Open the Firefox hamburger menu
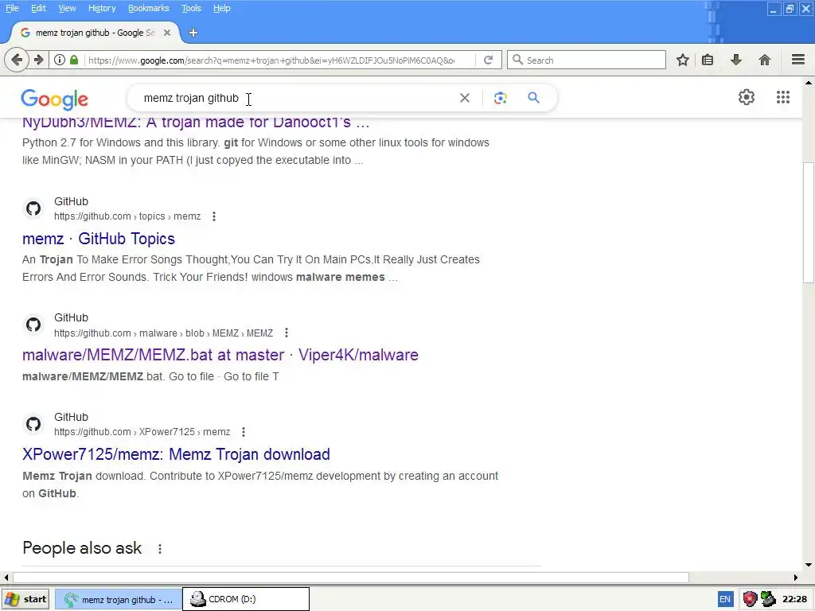This screenshot has height=611, width=815. (x=798, y=60)
